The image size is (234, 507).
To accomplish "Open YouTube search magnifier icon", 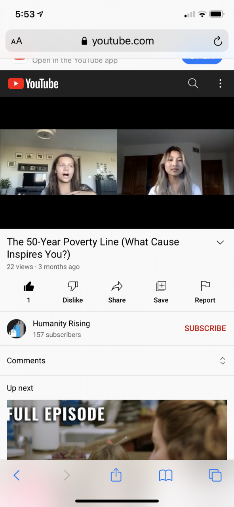I will pyautogui.click(x=193, y=84).
